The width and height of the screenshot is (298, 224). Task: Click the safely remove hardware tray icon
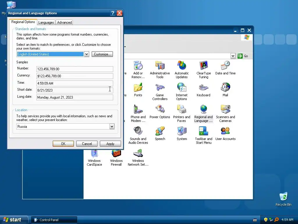pyautogui.click(x=271, y=220)
